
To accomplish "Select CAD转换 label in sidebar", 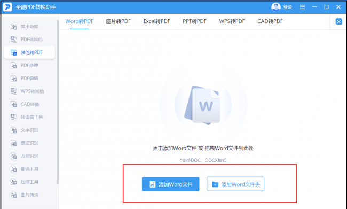I will (x=30, y=104).
